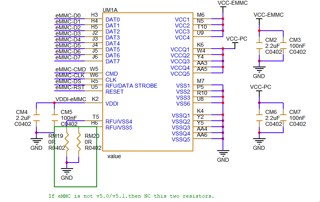The height and width of the screenshot is (202, 320).
Task: Click the CM4 2.2uF capacitor symbol
Action: [x=36, y=118]
